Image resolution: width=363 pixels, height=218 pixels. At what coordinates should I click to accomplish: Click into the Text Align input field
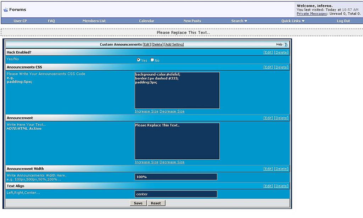tap(176, 194)
